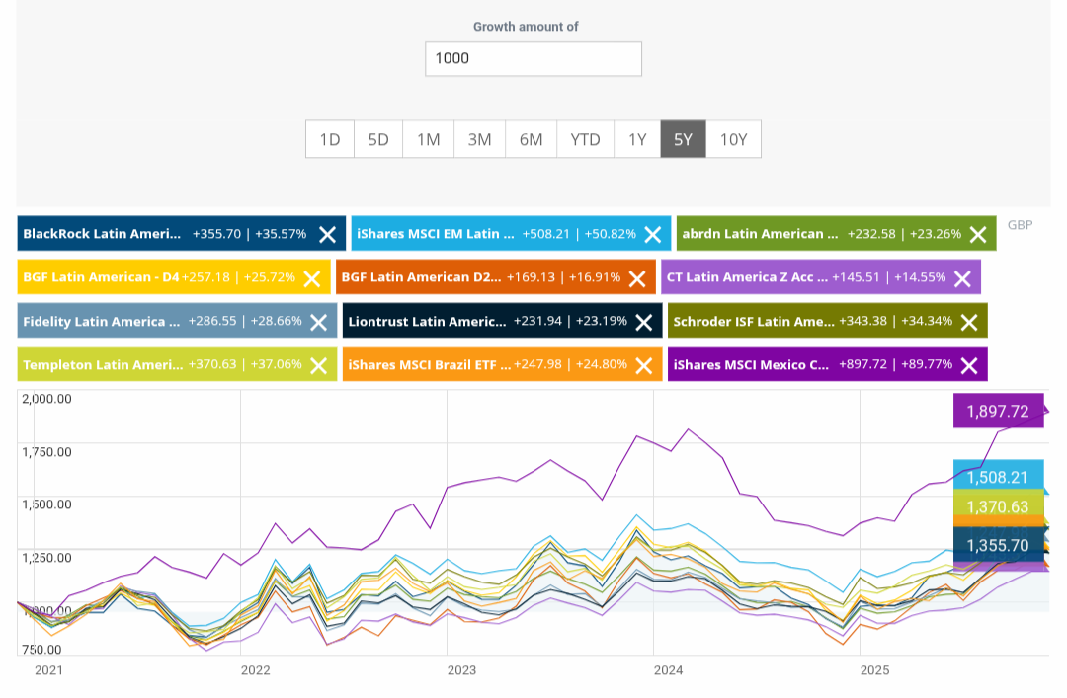This screenshot has width=1067, height=698.
Task: Click the iShares MSCI Mexico legend label
Action: point(751,365)
